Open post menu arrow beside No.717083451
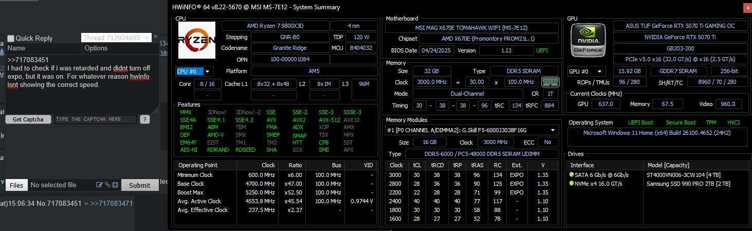Viewport: 752px width, 231px height. click(x=86, y=203)
